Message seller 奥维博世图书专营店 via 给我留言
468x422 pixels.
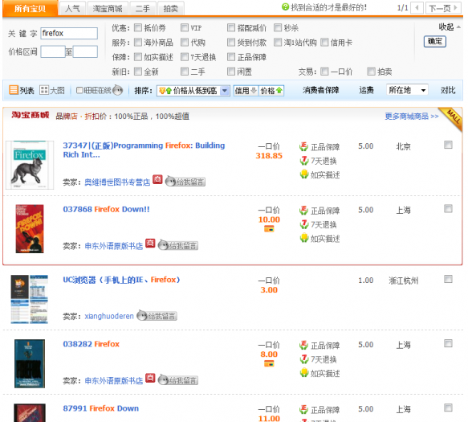pyautogui.click(x=185, y=182)
